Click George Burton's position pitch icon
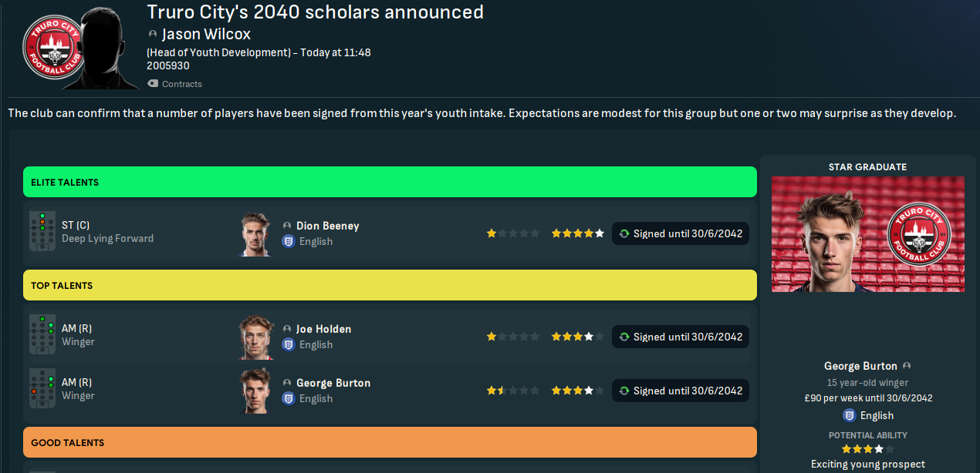 42,389
